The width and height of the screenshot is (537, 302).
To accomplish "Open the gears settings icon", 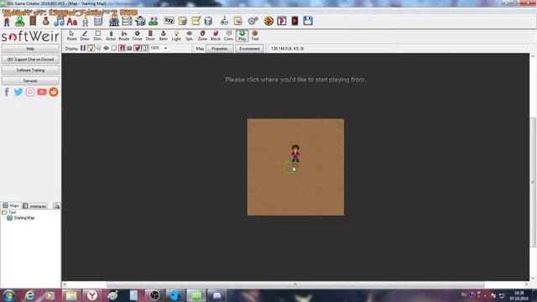I will (253, 21).
